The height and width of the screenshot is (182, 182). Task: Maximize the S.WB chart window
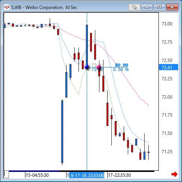tap(159, 7)
